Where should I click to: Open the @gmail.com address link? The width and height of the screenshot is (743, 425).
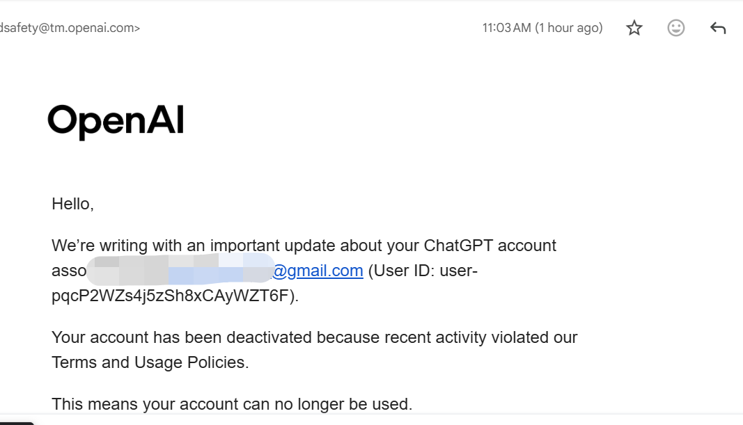pos(318,271)
